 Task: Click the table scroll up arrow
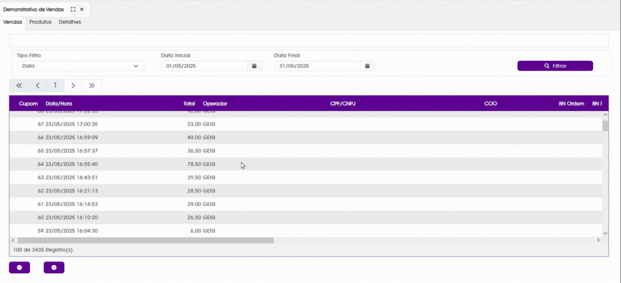click(605, 114)
